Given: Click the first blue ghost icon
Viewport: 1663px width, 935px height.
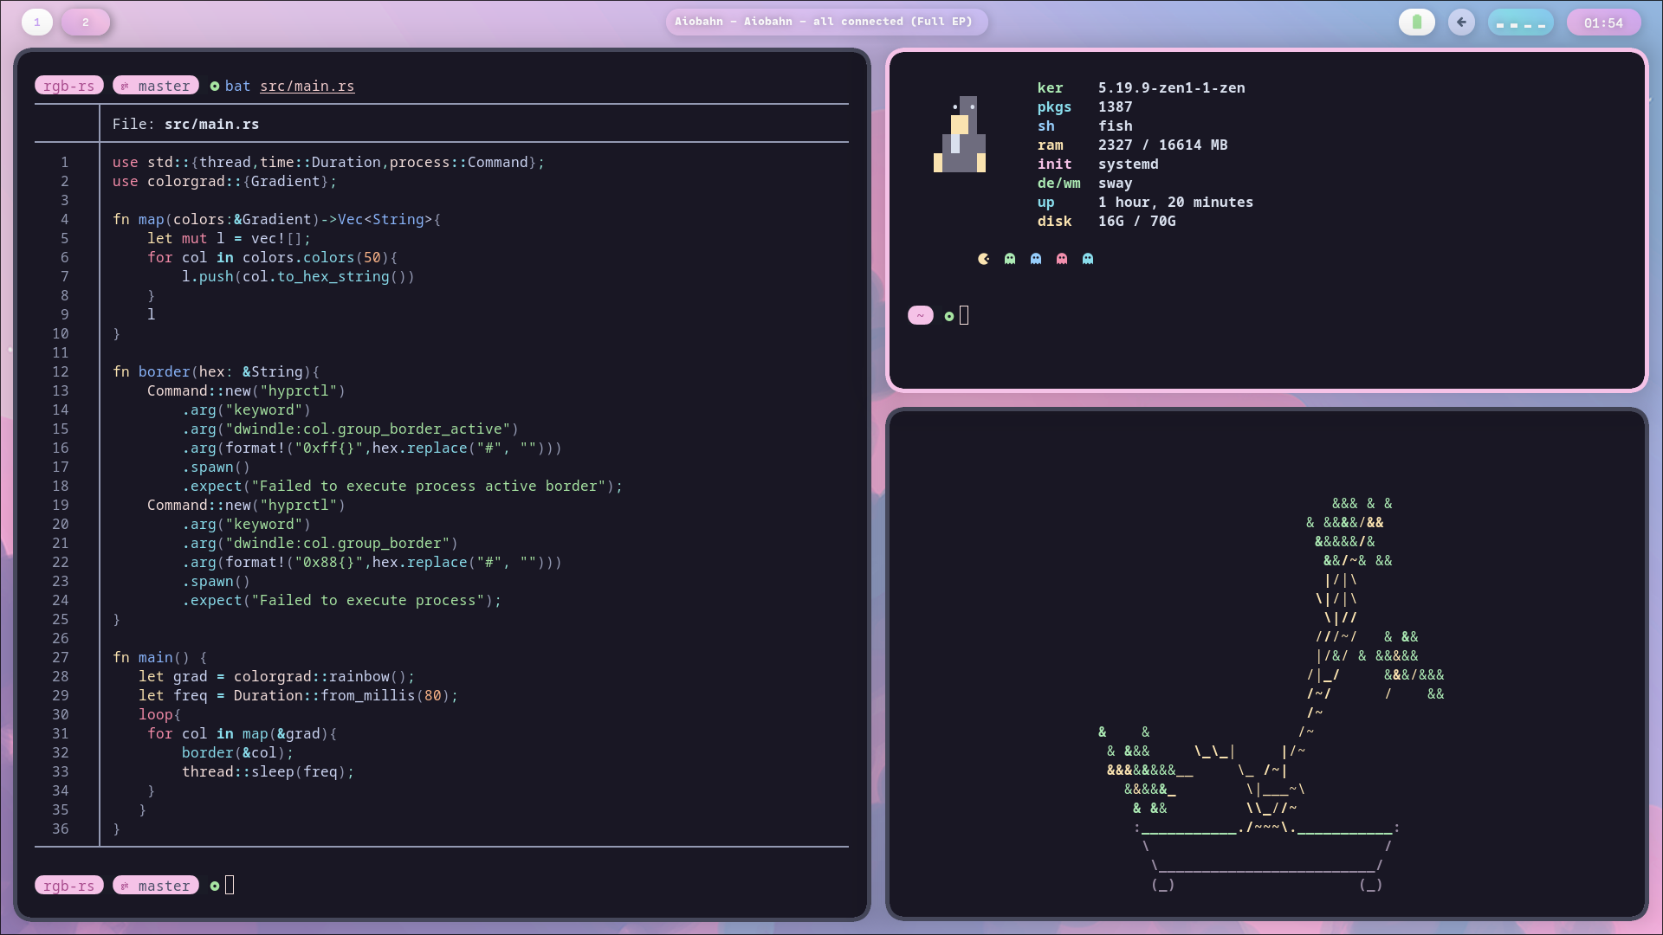Looking at the screenshot, I should click(x=1036, y=259).
